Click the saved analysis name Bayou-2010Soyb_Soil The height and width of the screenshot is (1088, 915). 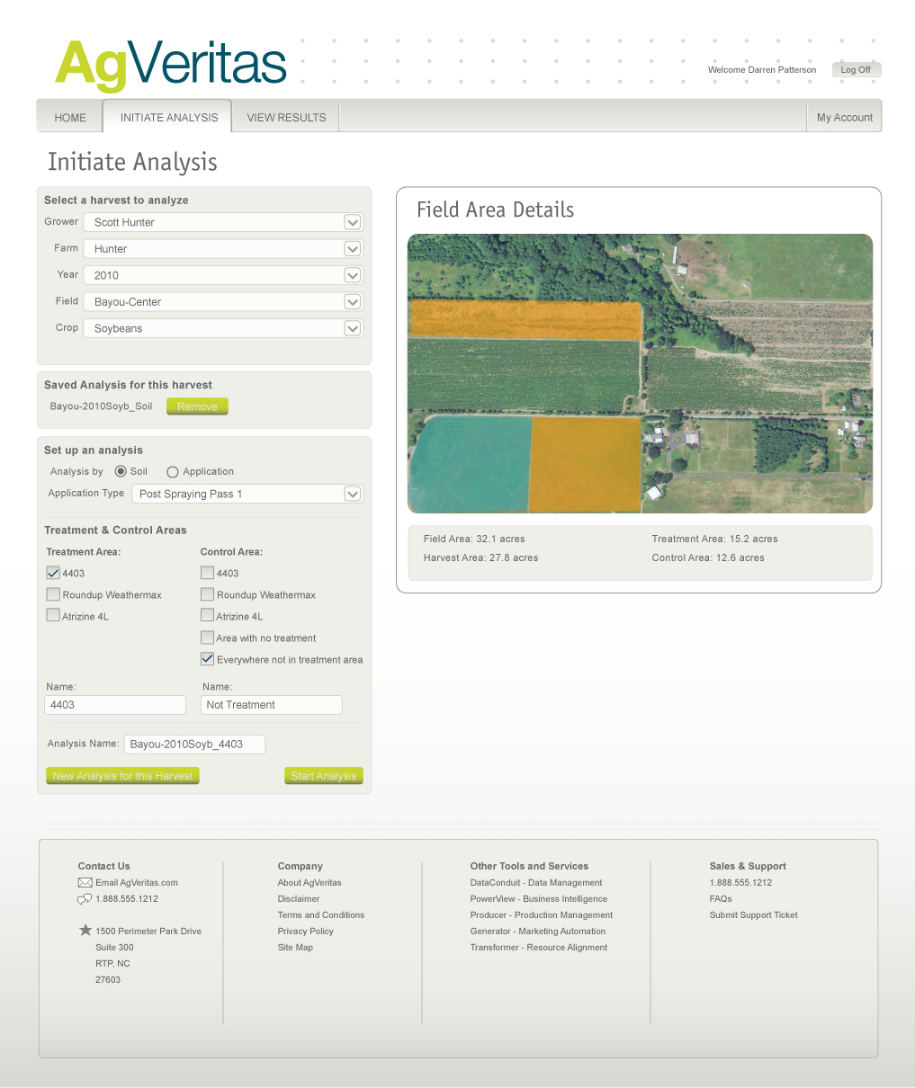[102, 406]
